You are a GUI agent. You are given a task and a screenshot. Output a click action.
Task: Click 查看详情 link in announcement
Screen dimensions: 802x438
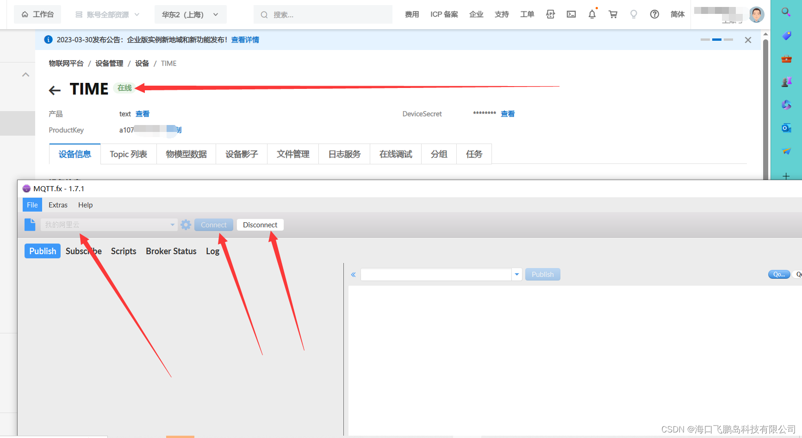tap(245, 40)
